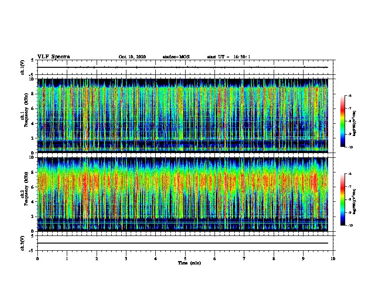375x290 pixels.
Task: Click the "-7" tick on ch.2 colorbar
Action: pos(349,187)
